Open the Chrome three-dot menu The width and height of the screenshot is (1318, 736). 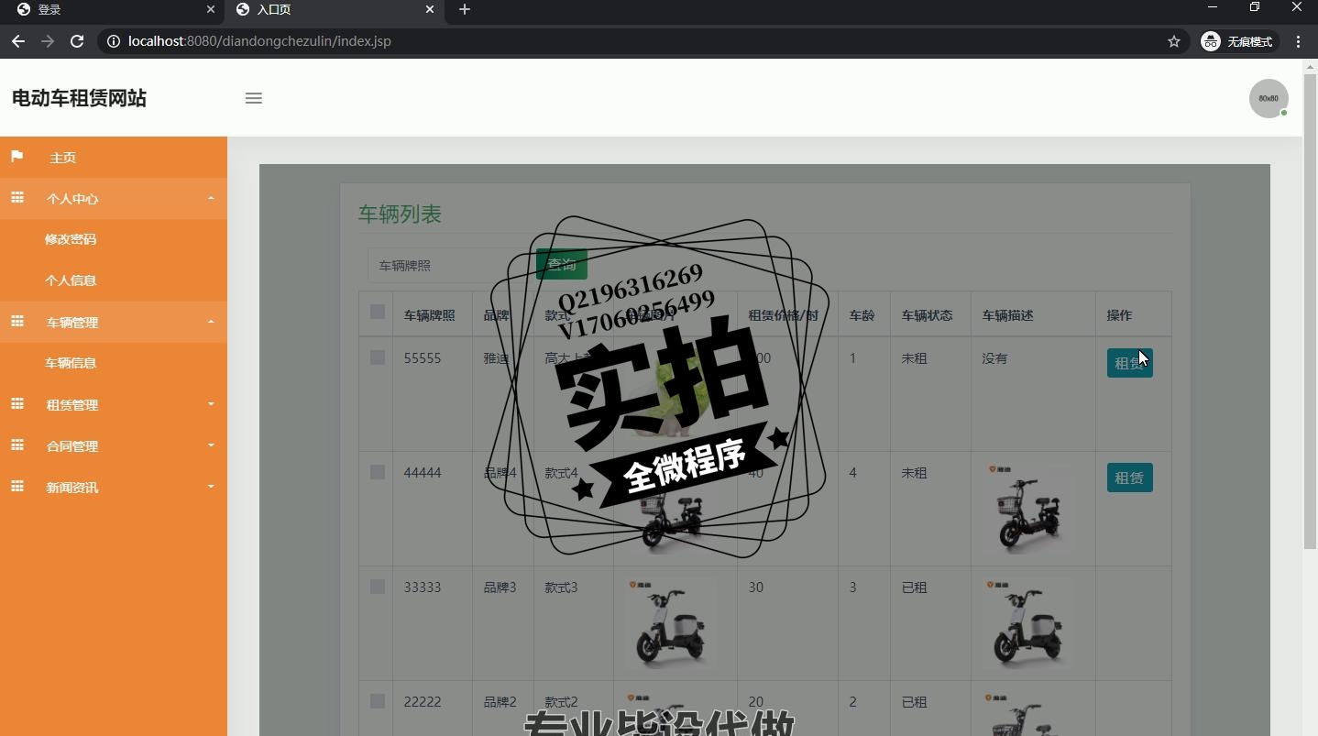(x=1299, y=41)
